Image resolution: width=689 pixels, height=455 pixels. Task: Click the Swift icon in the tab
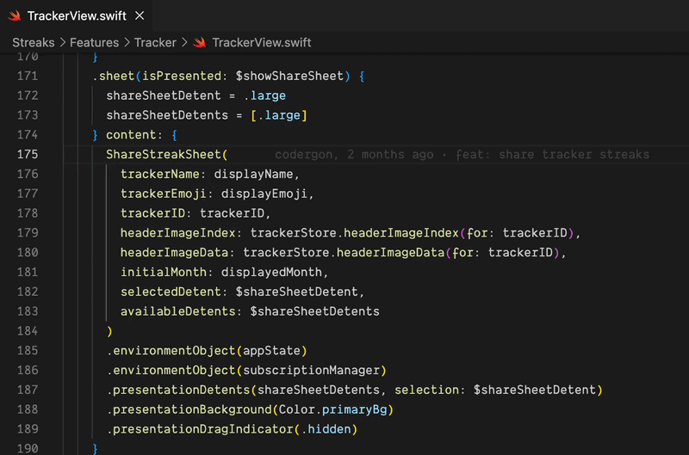click(15, 16)
